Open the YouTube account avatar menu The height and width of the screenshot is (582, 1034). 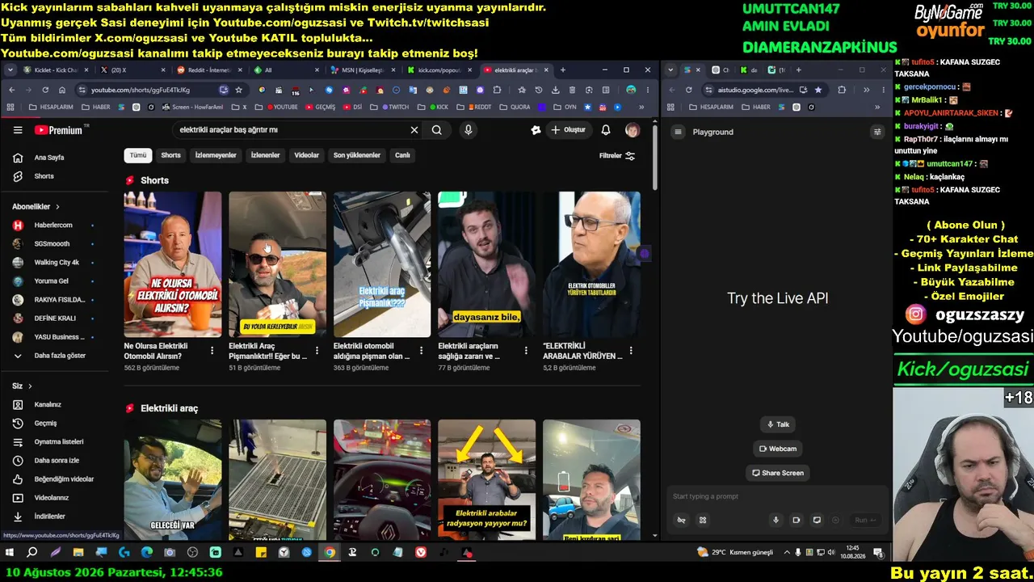click(x=633, y=129)
